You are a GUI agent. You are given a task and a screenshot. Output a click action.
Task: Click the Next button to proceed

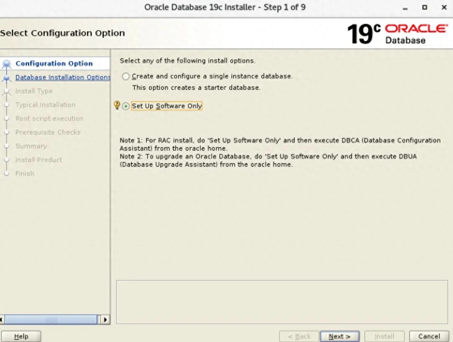(x=340, y=336)
